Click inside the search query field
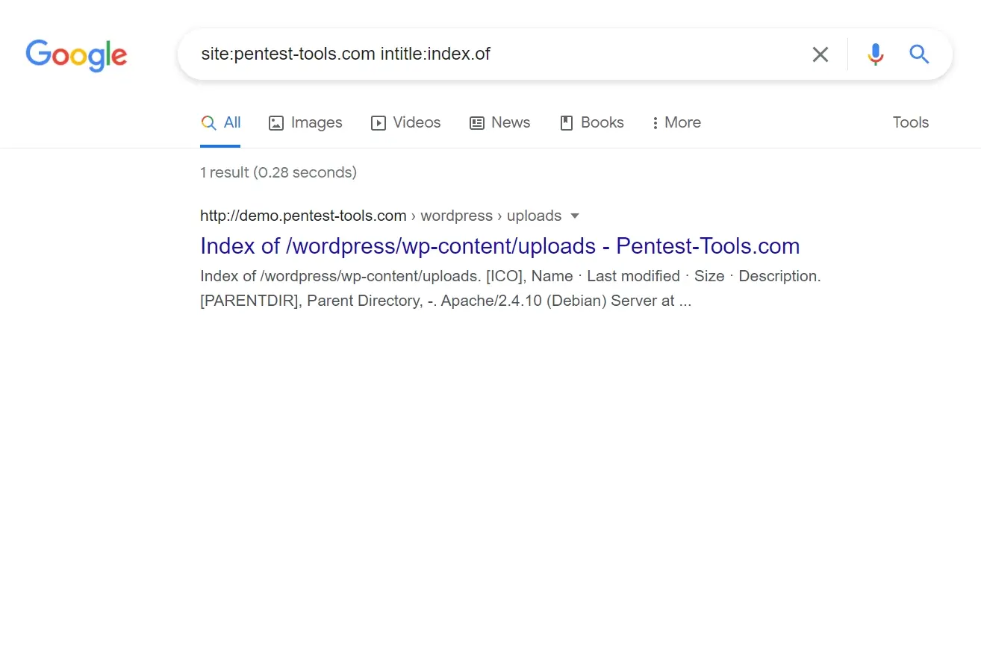This screenshot has height=658, width=981. [x=448, y=54]
